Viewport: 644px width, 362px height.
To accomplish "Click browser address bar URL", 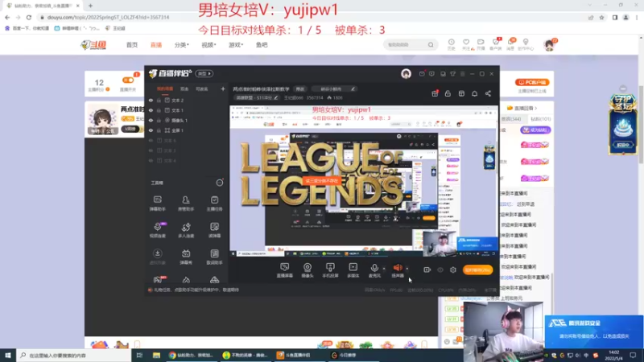I will [108, 17].
